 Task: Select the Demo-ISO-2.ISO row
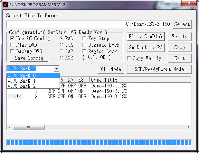click(x=99, y=91)
